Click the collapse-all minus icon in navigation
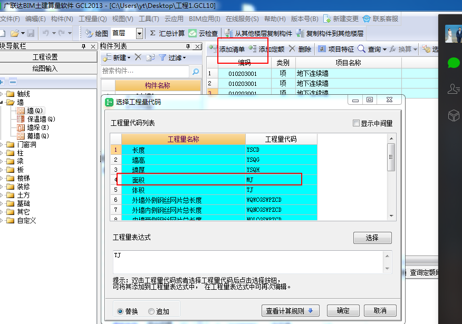 point(13,82)
